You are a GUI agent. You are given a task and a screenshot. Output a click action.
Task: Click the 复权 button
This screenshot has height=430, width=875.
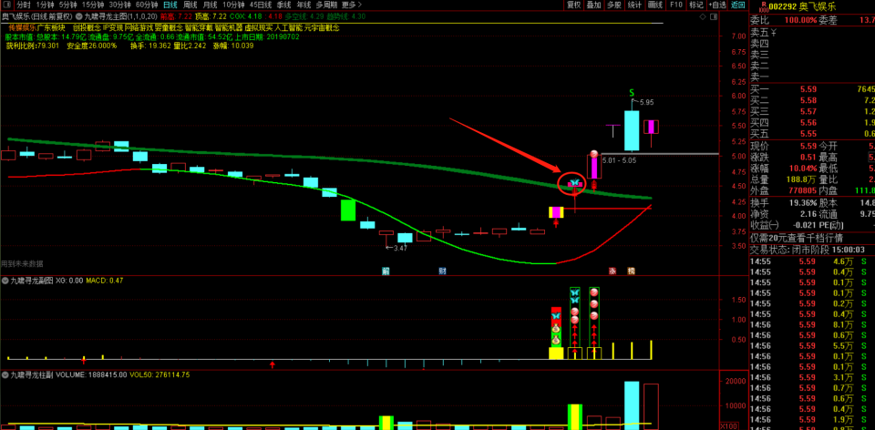tap(574, 5)
